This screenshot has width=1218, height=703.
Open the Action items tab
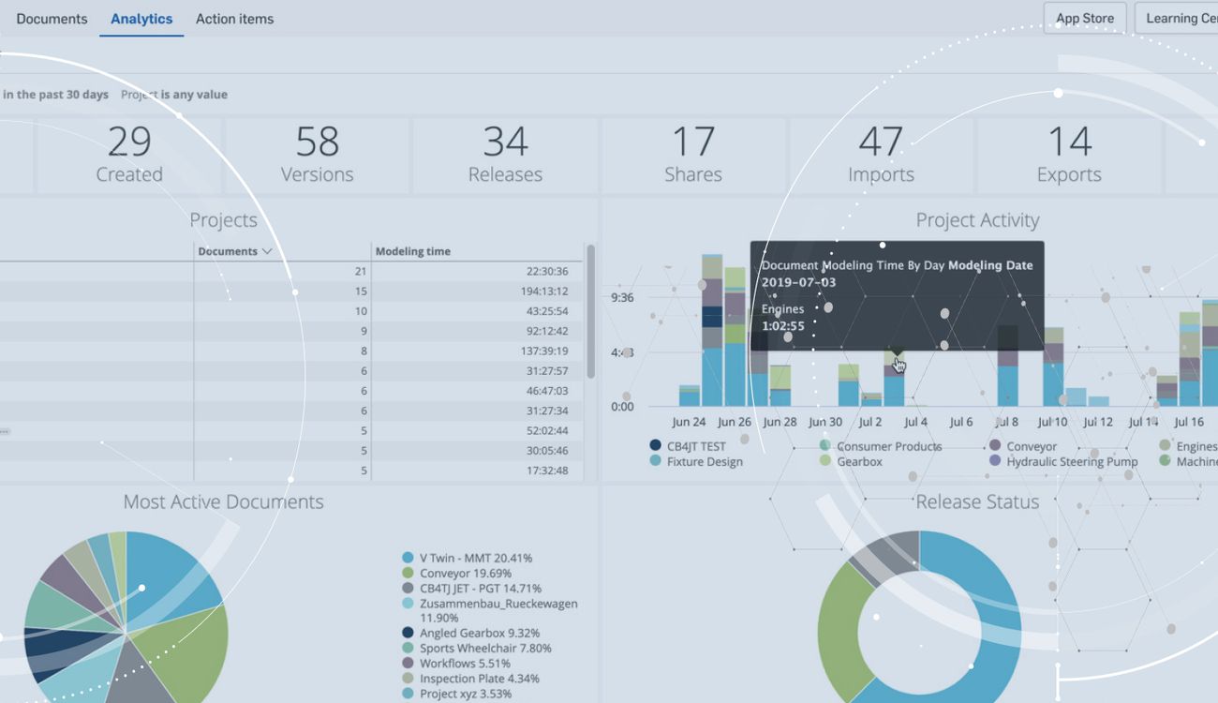click(234, 18)
